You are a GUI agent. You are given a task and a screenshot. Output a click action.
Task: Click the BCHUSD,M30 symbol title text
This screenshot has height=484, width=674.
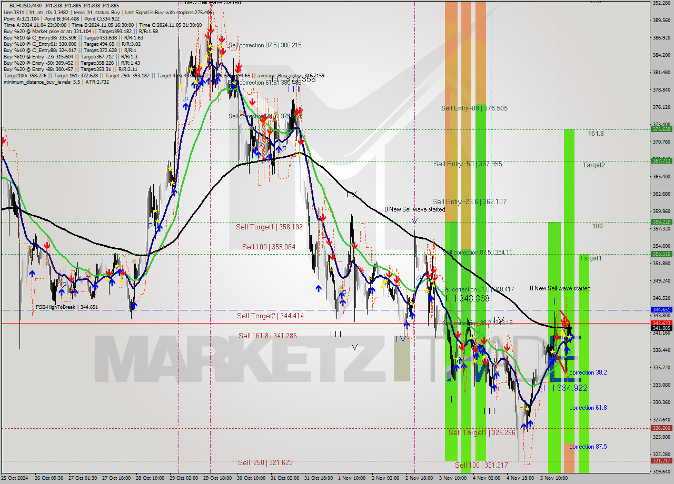[x=26, y=5]
